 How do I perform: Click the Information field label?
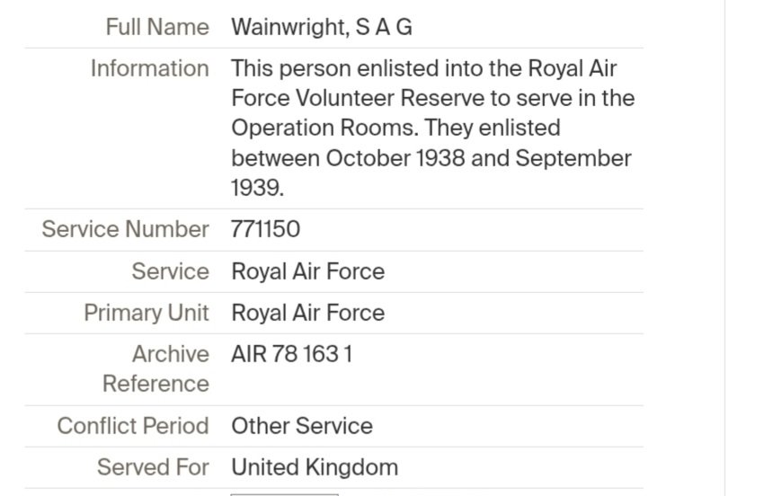tap(149, 68)
